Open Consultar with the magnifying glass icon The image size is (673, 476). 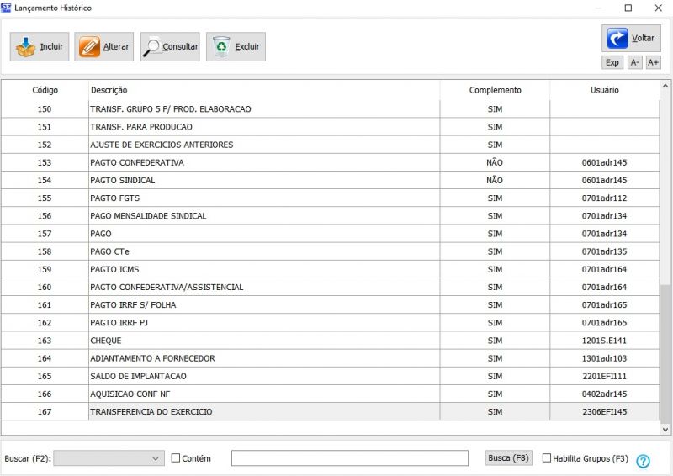(153, 47)
